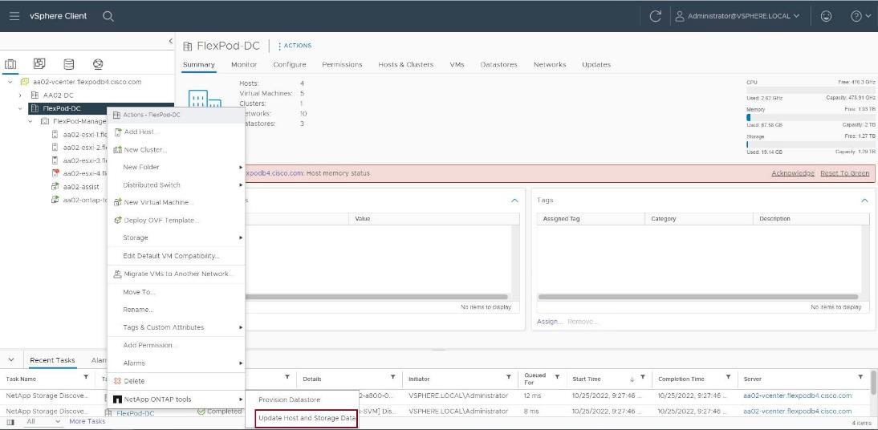Open the Alarms submenu
This screenshot has height=430, width=878.
point(176,363)
